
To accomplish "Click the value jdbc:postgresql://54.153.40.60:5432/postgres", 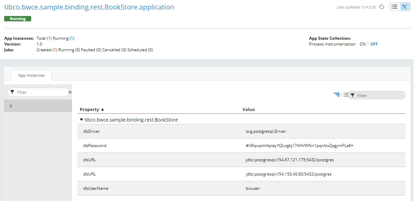I will (x=289, y=174).
